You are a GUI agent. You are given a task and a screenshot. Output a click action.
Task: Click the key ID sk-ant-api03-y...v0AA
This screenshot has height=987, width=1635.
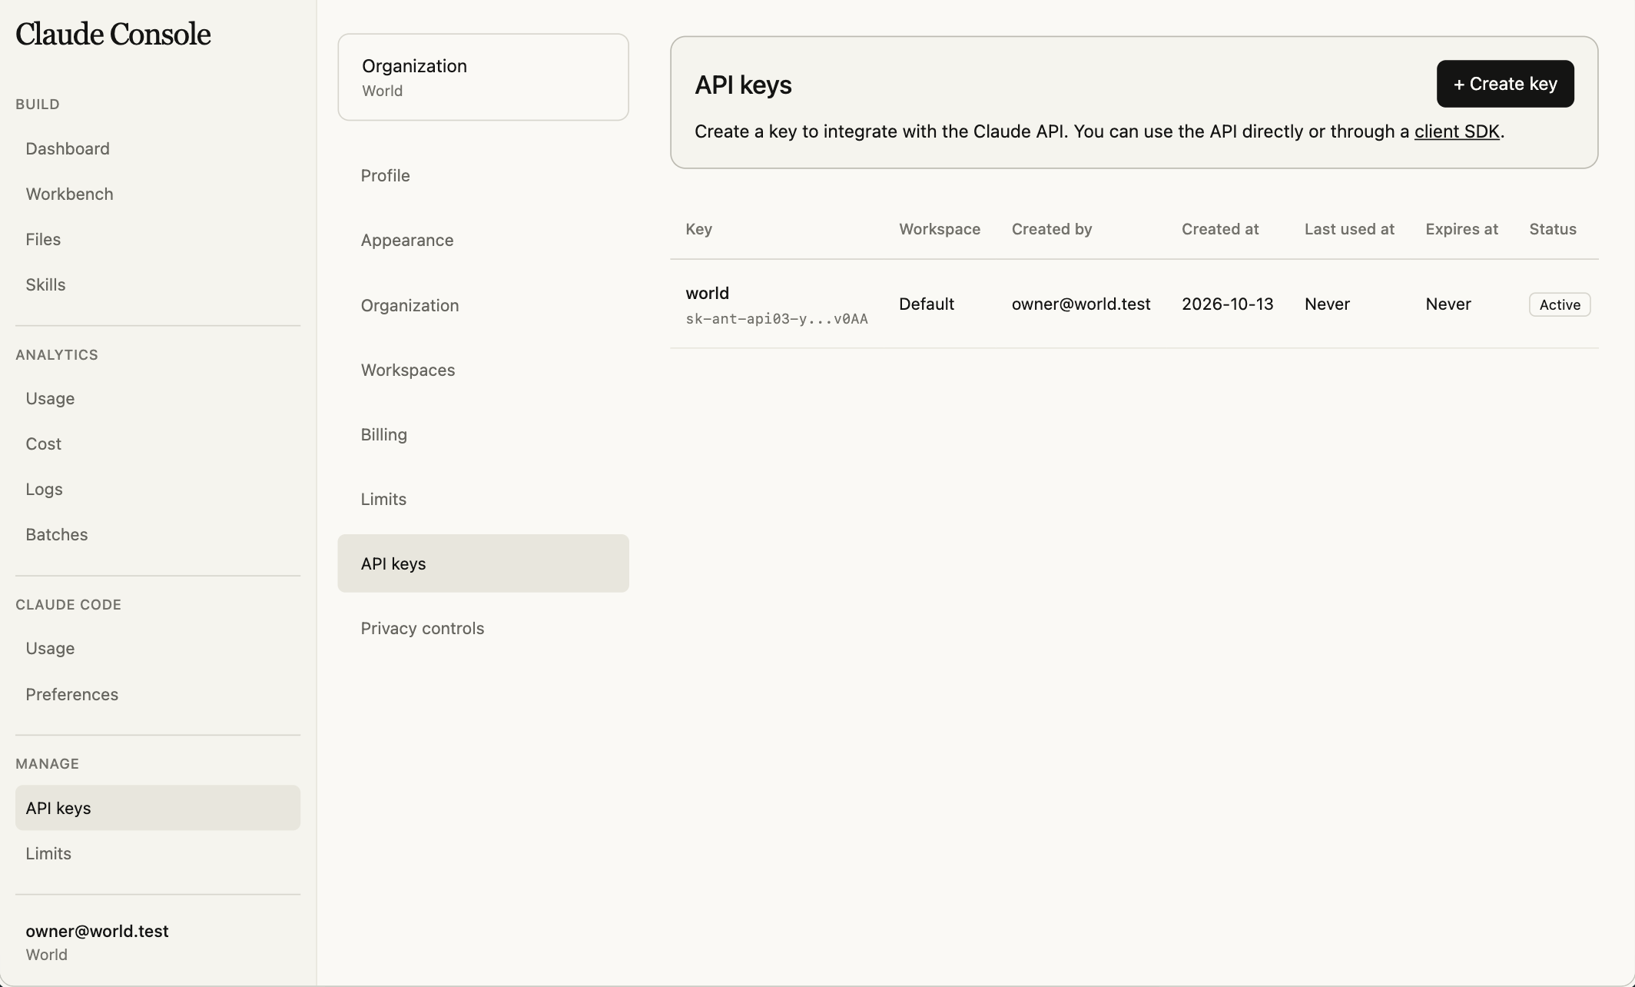coord(777,319)
